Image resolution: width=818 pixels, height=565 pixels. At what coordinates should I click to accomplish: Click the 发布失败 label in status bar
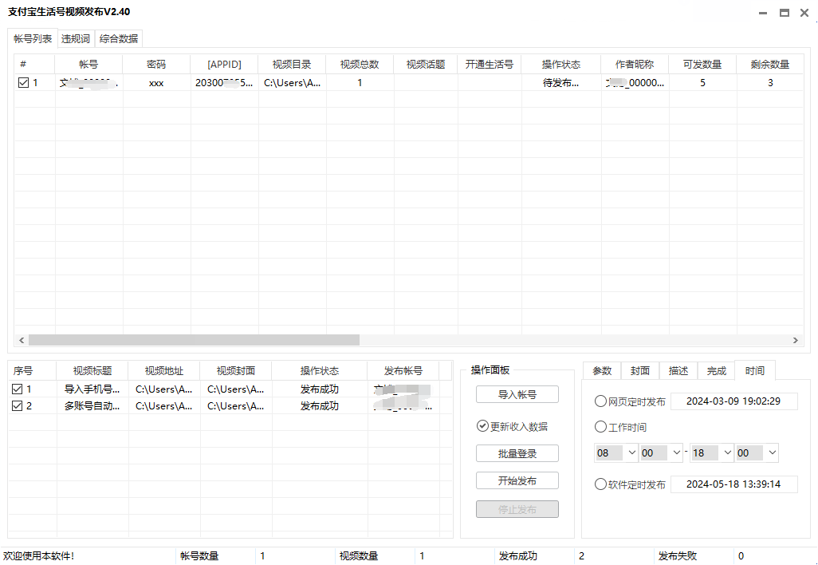[x=678, y=556]
